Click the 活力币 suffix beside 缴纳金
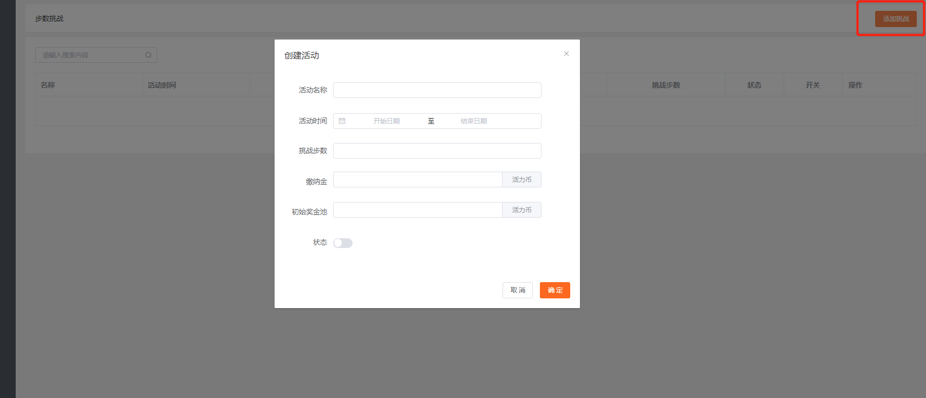926x398 pixels. (x=522, y=180)
